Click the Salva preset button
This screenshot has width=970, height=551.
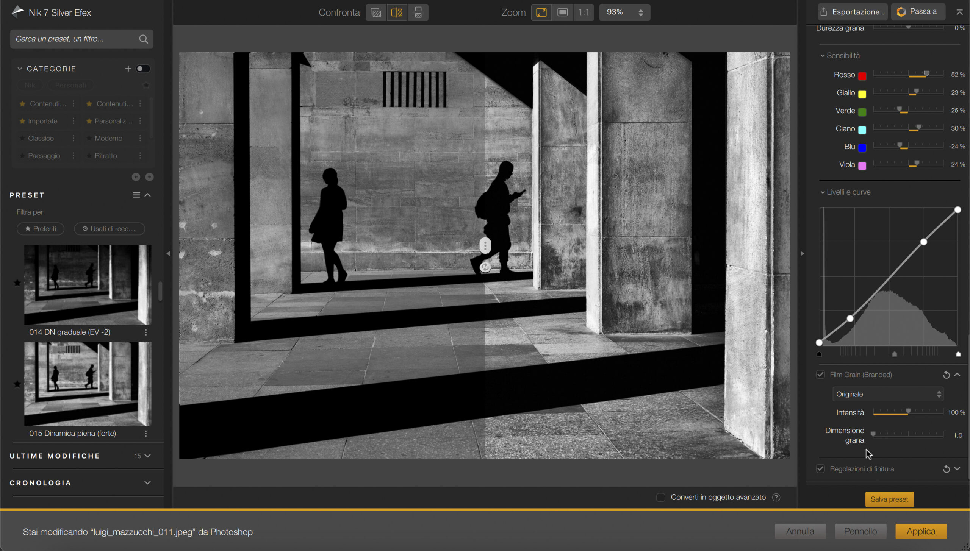[x=889, y=499]
